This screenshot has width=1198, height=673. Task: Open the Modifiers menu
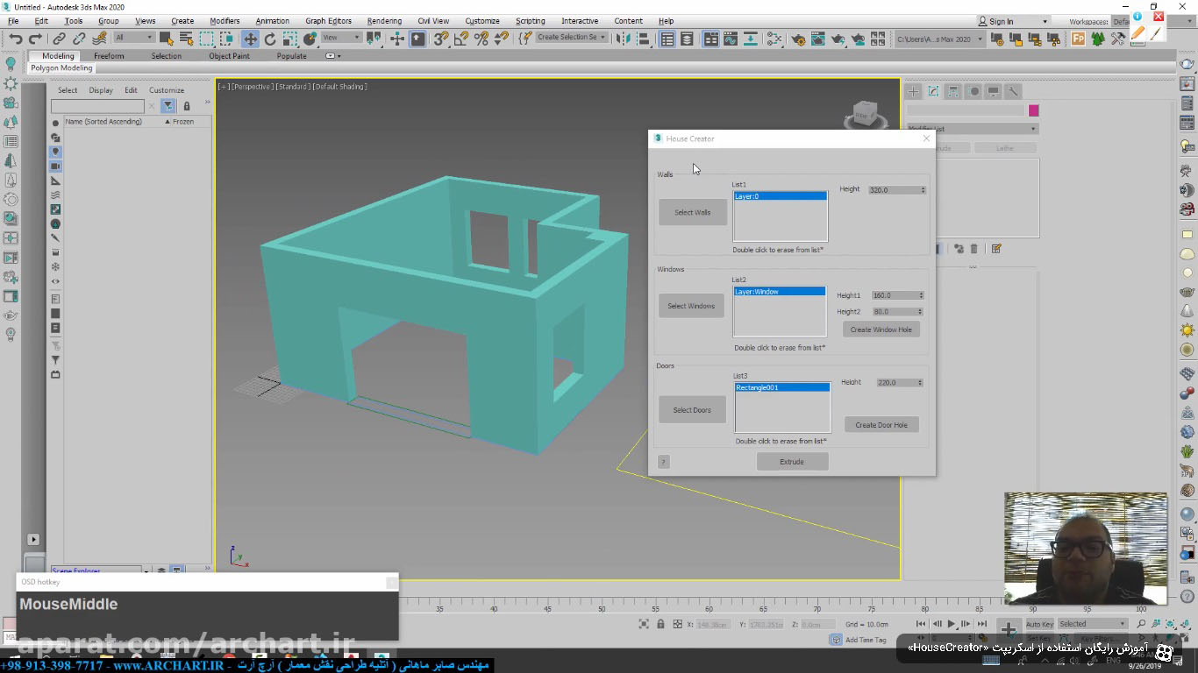pyautogui.click(x=225, y=21)
